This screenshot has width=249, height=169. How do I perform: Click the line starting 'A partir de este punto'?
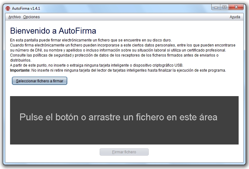[96, 65]
